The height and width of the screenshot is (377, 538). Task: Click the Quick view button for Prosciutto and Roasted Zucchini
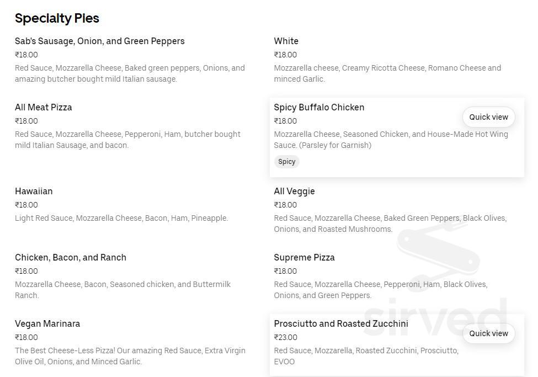488,333
